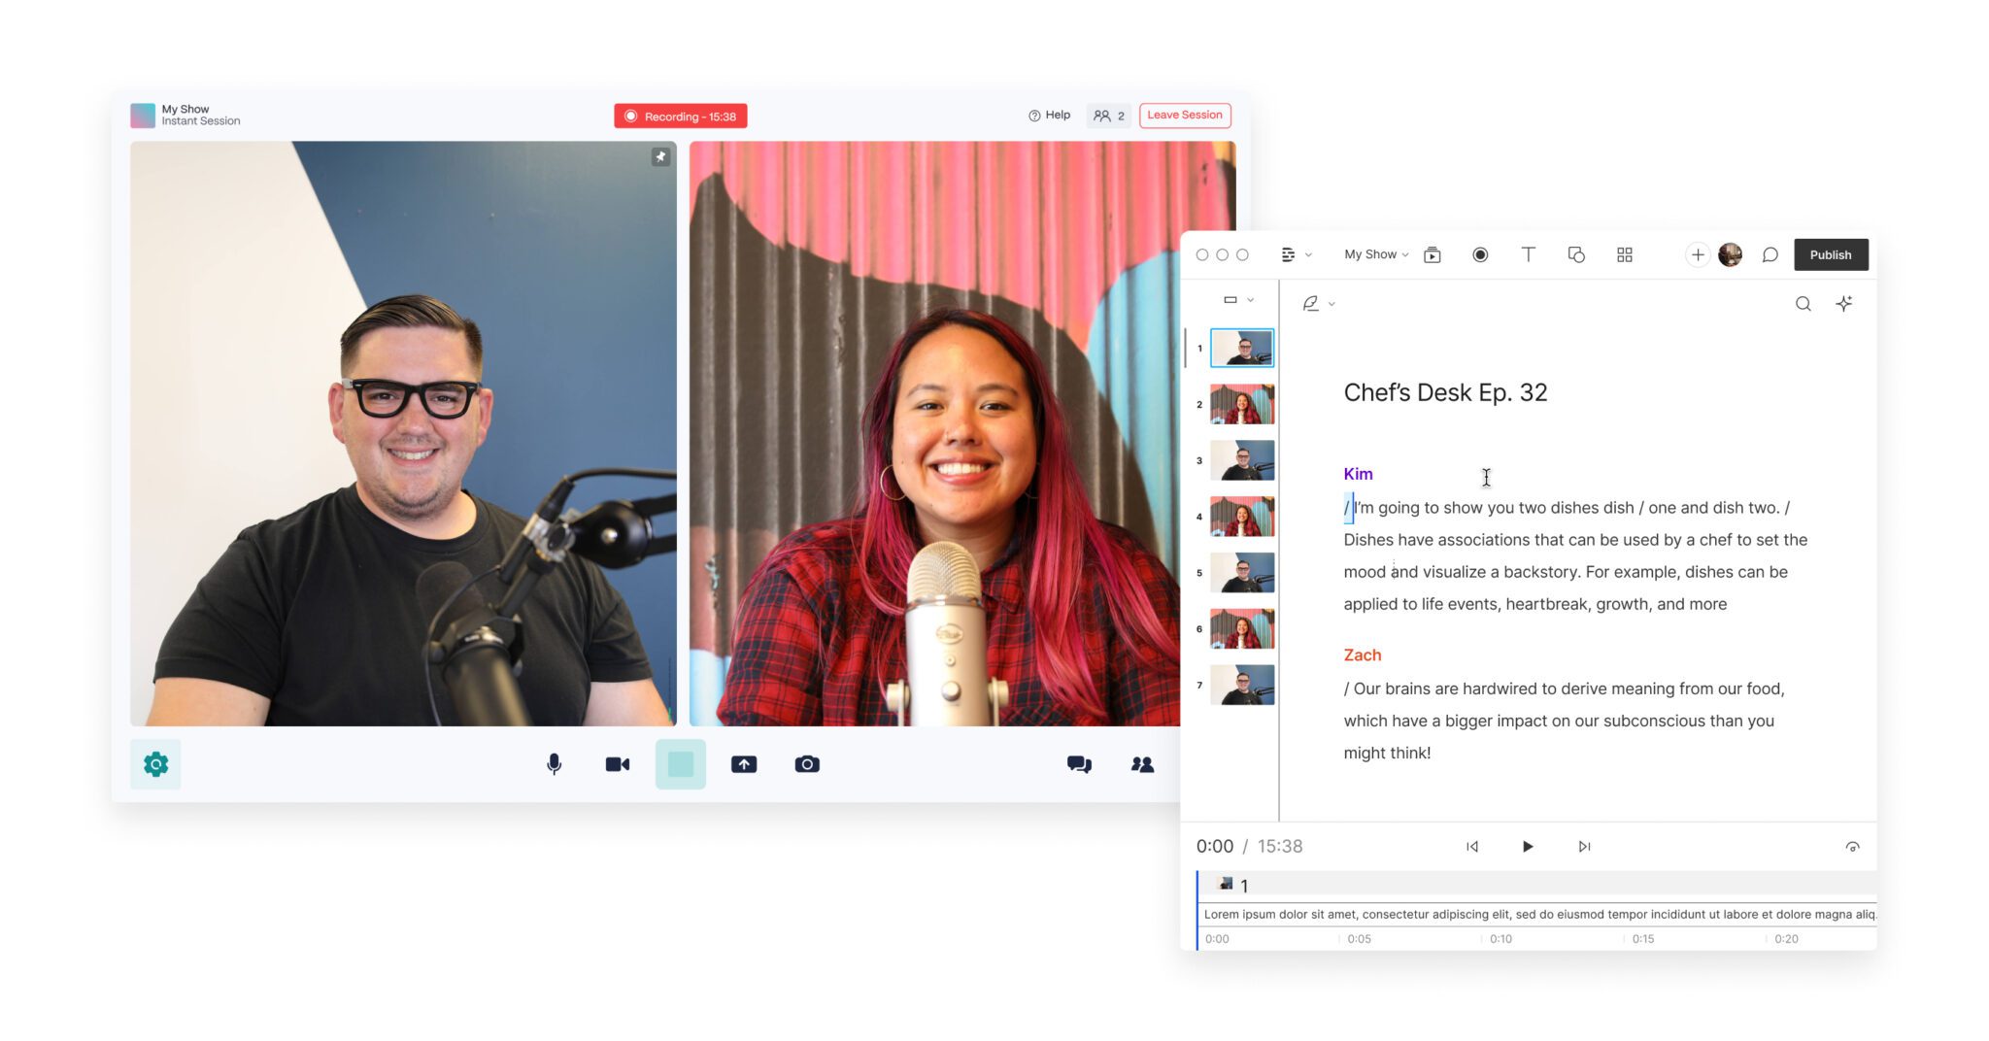This screenshot has width=1989, height=1041.
Task: Expand the quill writing tool dropdown
Action: coord(1317,303)
